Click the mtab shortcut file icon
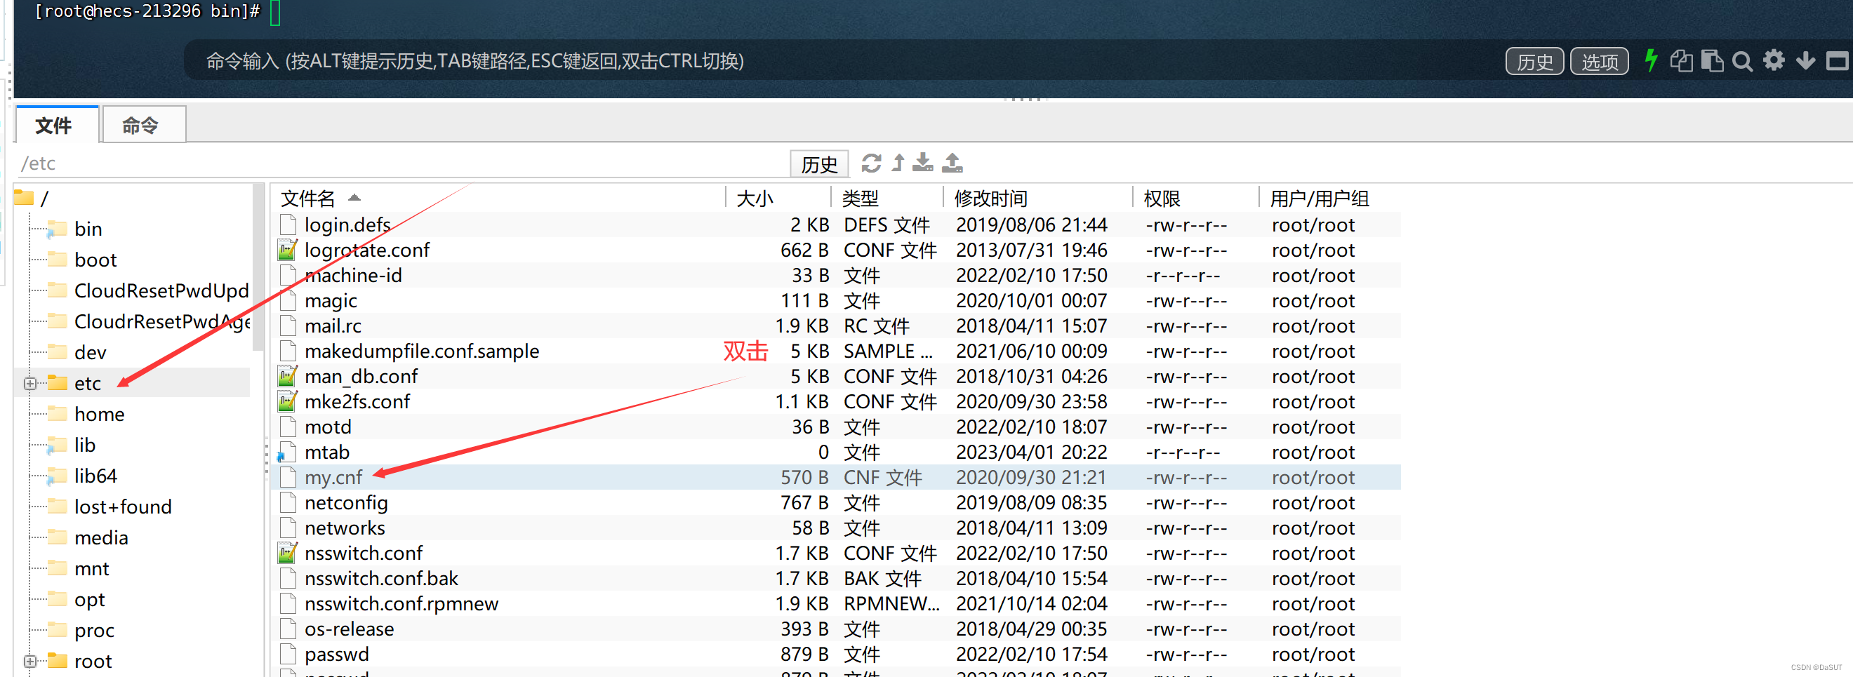This screenshot has width=1853, height=677. pyautogui.click(x=288, y=452)
